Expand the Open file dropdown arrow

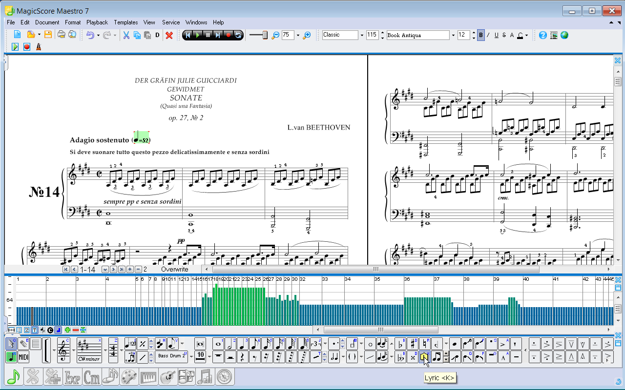[39, 35]
